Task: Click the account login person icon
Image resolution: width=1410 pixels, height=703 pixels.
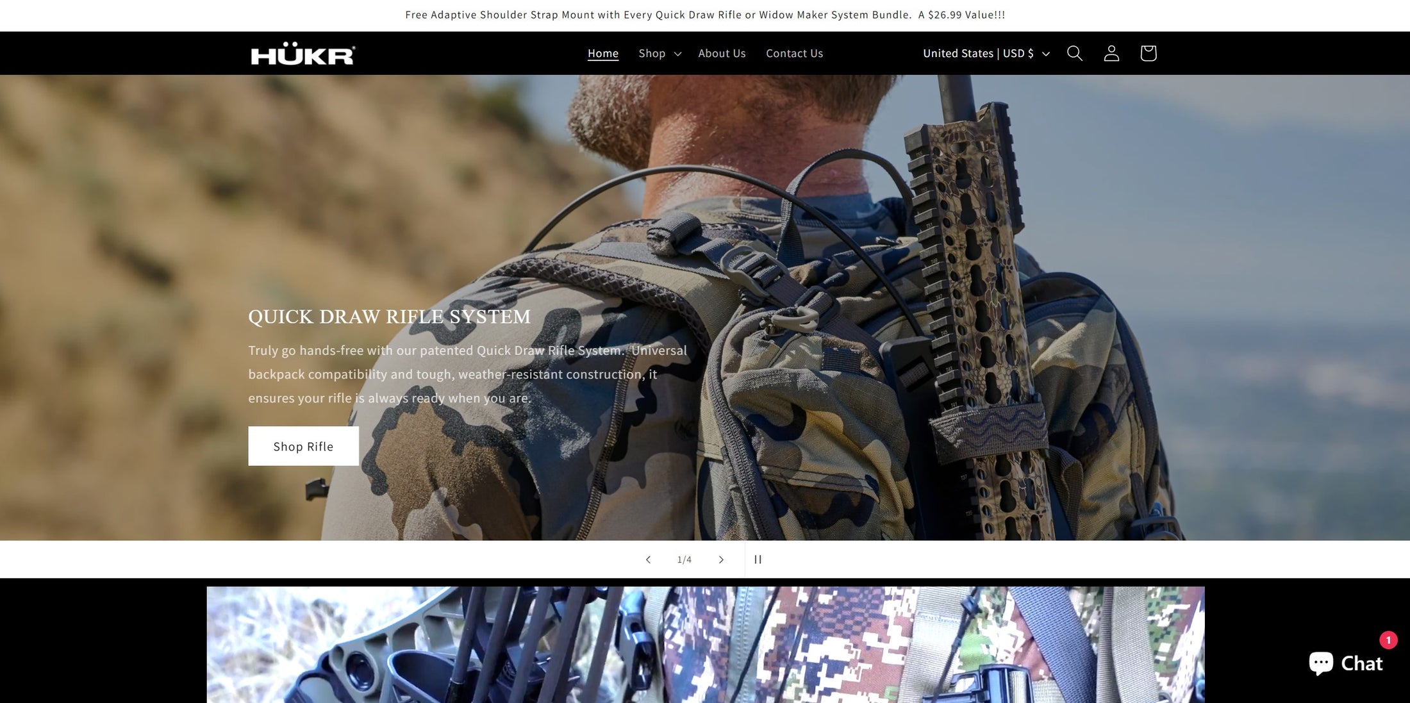Action: click(x=1111, y=53)
